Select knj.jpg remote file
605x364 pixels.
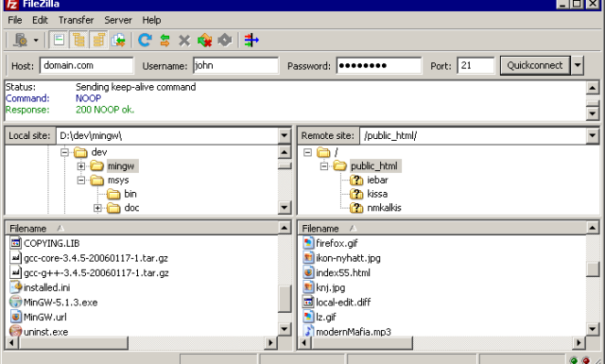pyautogui.click(x=330, y=287)
